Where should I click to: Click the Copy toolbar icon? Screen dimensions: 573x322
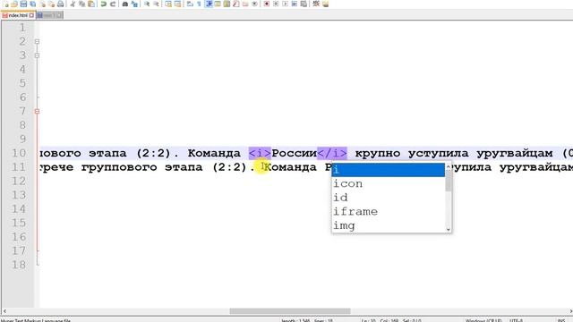tap(81, 4)
